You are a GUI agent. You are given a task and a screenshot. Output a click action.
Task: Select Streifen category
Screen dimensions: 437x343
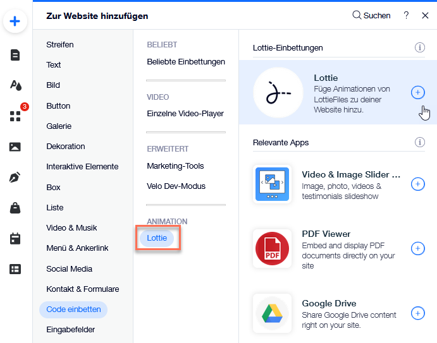(60, 45)
